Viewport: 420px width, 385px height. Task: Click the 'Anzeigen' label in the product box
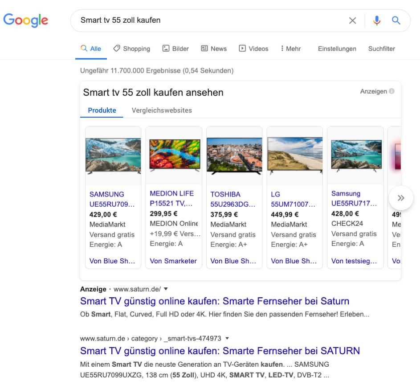pos(373,91)
